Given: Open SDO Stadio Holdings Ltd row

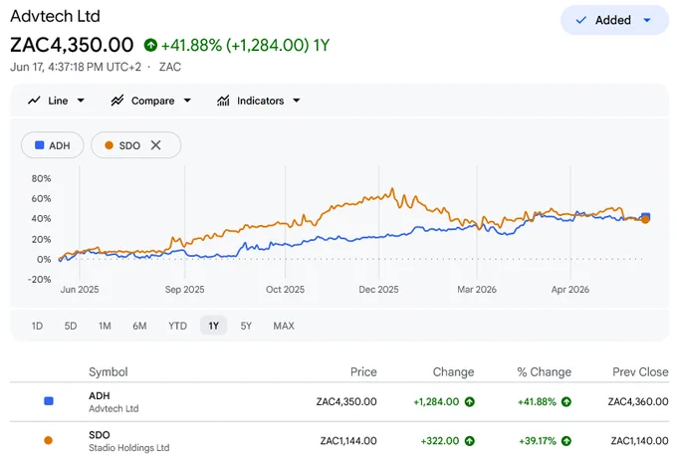Looking at the screenshot, I should pyautogui.click(x=339, y=441).
